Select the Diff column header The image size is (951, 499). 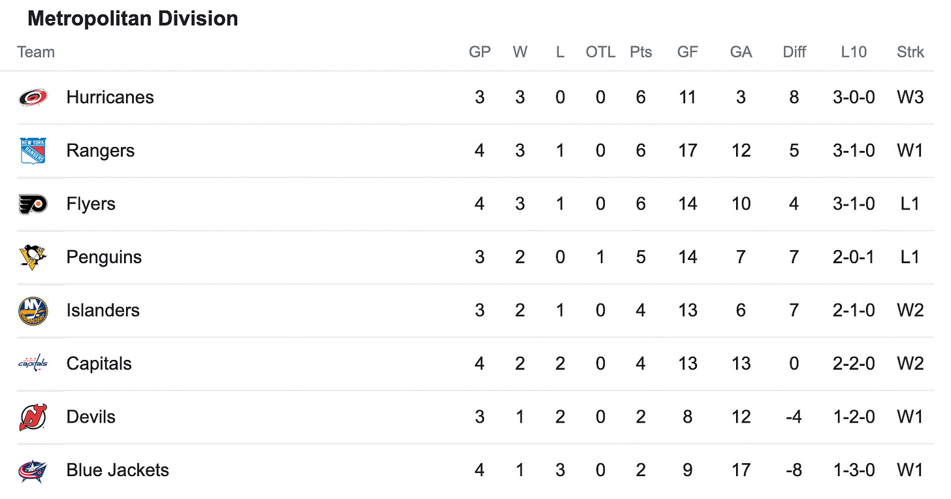tap(794, 52)
